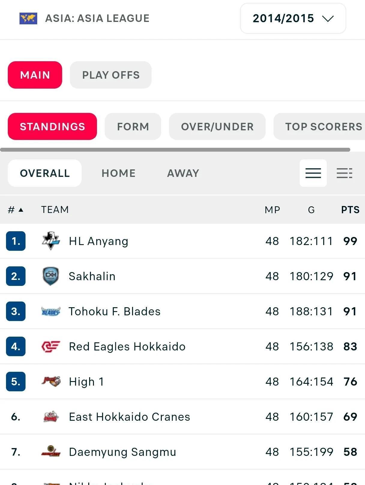Open the 2014/2015 season dropdown

tap(293, 18)
